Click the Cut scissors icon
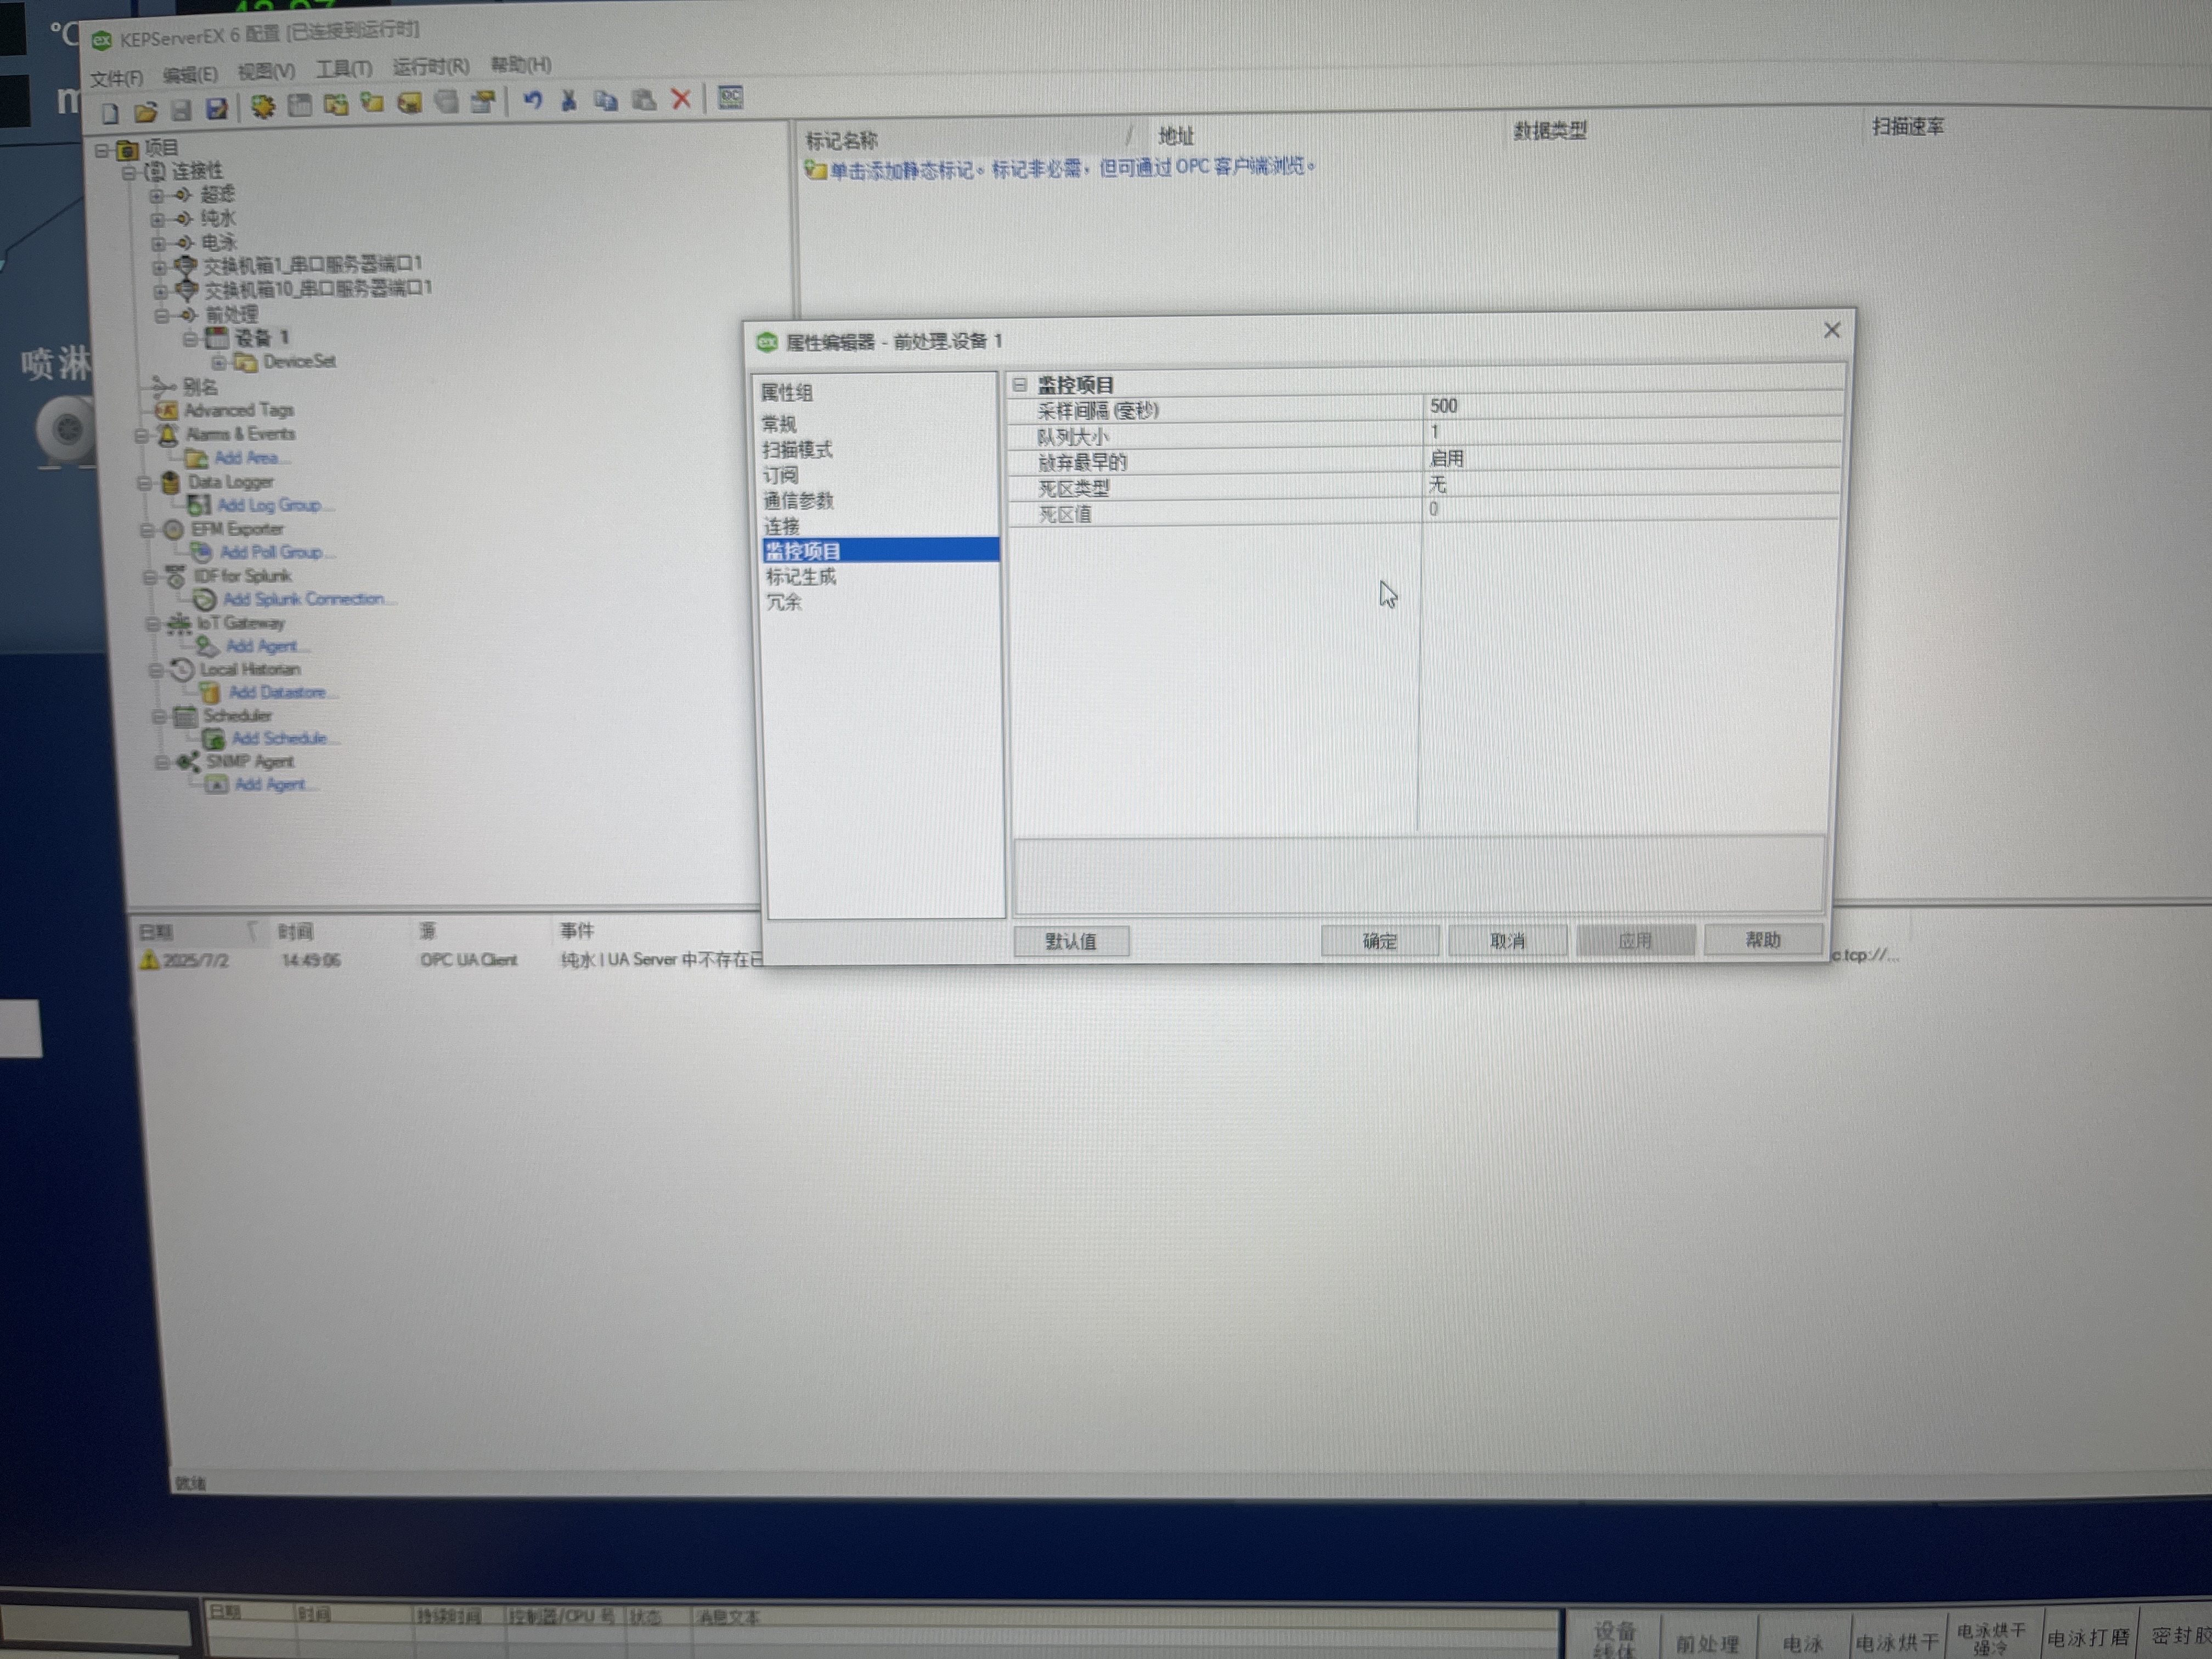2212x1659 pixels. pos(569,100)
